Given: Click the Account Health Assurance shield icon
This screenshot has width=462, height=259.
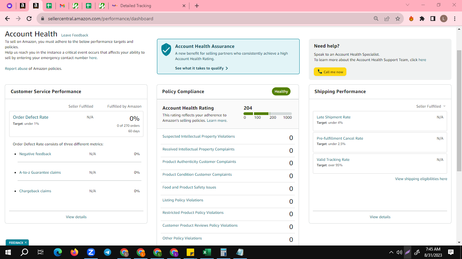Looking at the screenshot, I should pos(166,49).
